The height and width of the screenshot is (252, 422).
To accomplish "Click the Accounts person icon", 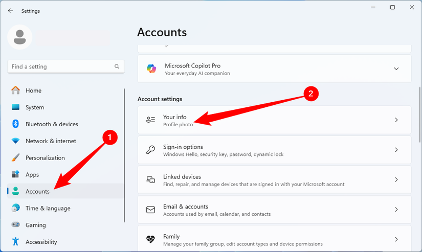I will [16, 191].
